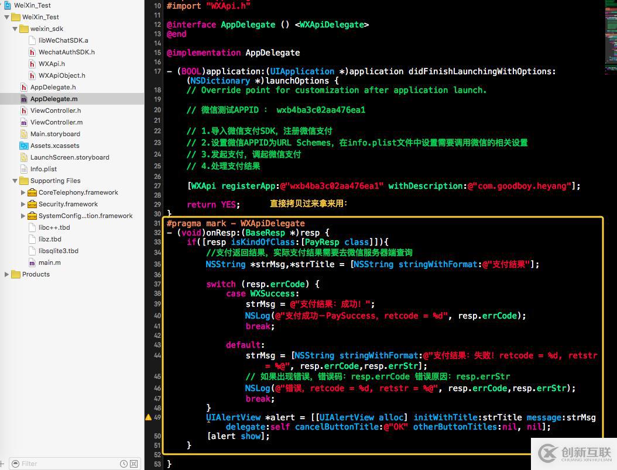Click the "default:" case label
The height and width of the screenshot is (470, 617).
pos(245,345)
